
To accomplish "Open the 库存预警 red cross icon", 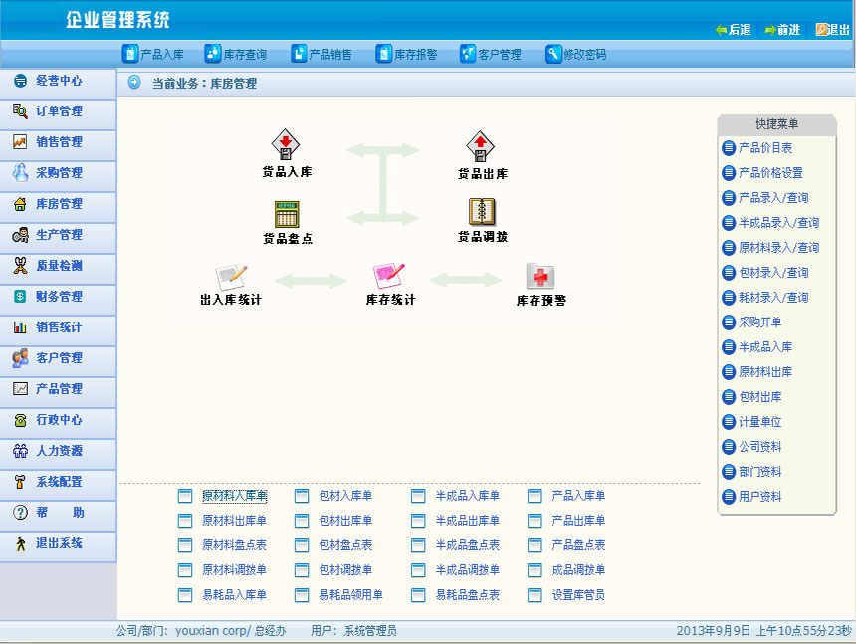I will coord(540,277).
